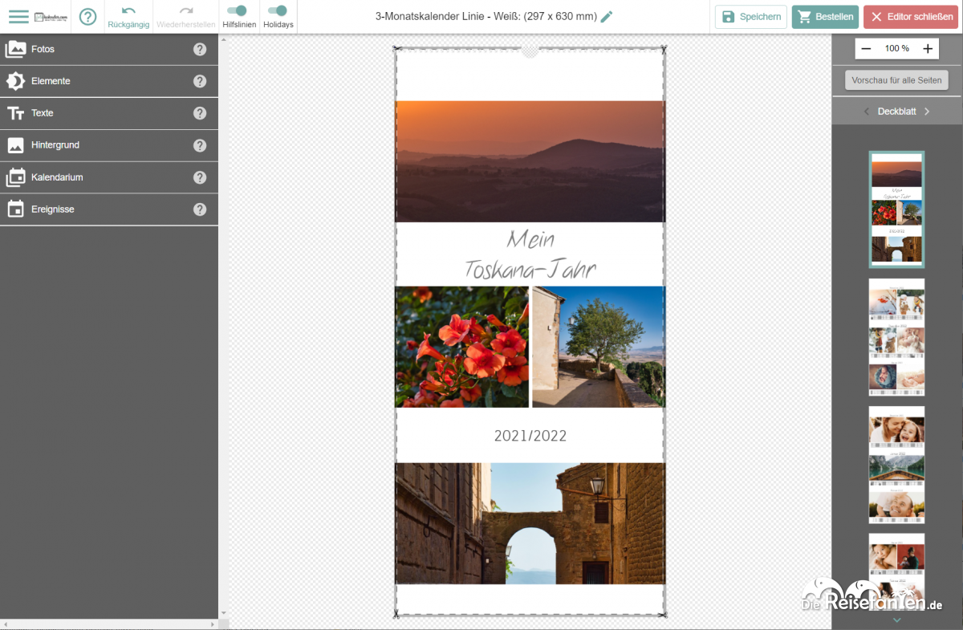Open the Texte panel
The height and width of the screenshot is (630, 963).
point(42,113)
